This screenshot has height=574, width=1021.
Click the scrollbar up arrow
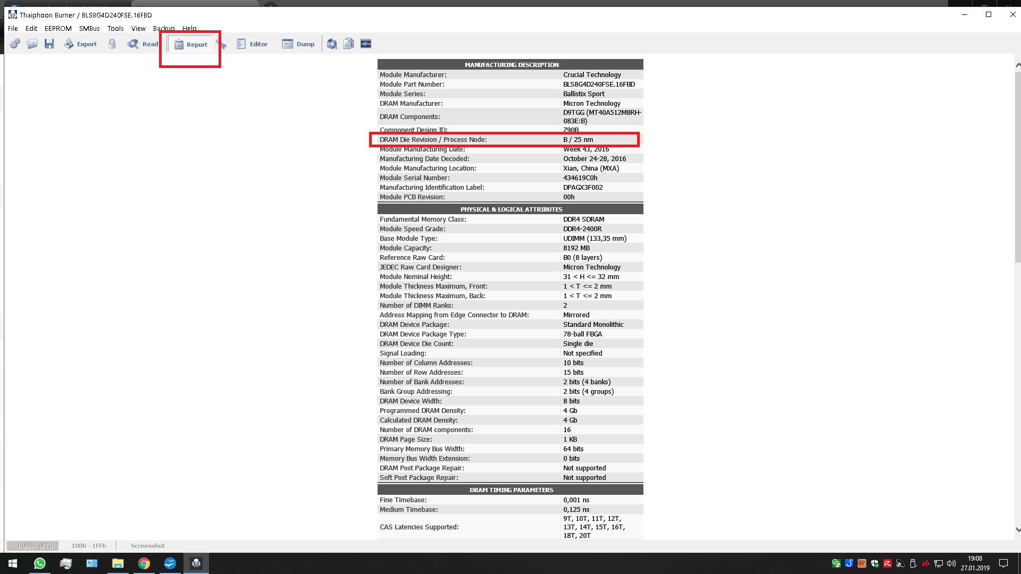pos(1018,65)
